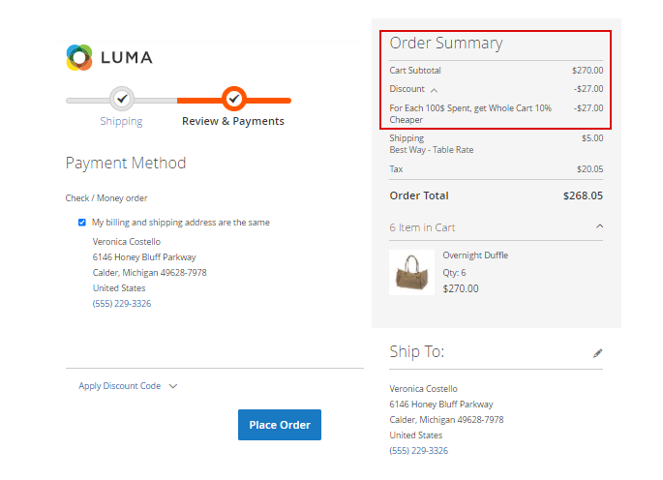Click the Check / Money order payment label
663x480 pixels.
click(106, 198)
